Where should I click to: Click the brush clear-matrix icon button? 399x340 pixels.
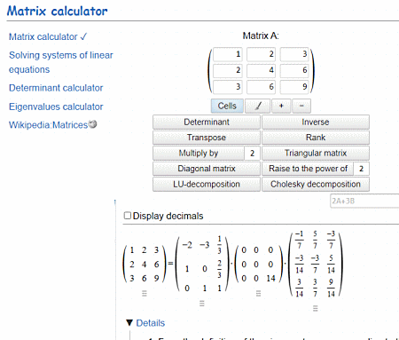(258, 106)
